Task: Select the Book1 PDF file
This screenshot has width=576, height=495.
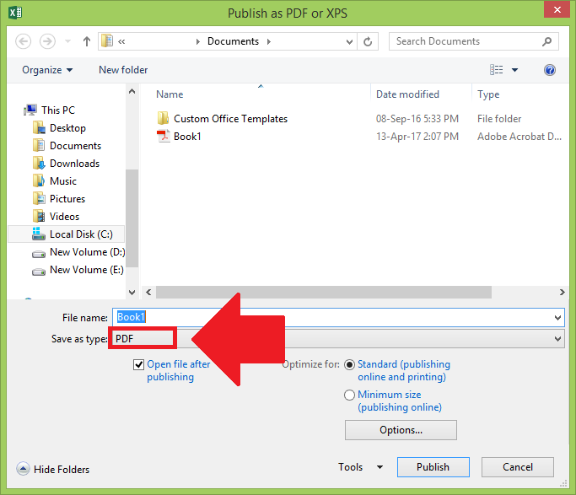Action: pyautogui.click(x=187, y=137)
